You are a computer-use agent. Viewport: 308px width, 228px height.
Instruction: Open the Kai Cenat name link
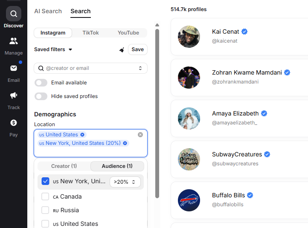click(225, 32)
